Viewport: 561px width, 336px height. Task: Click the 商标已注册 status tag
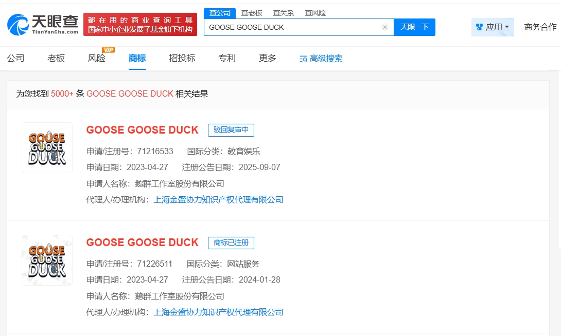point(231,242)
